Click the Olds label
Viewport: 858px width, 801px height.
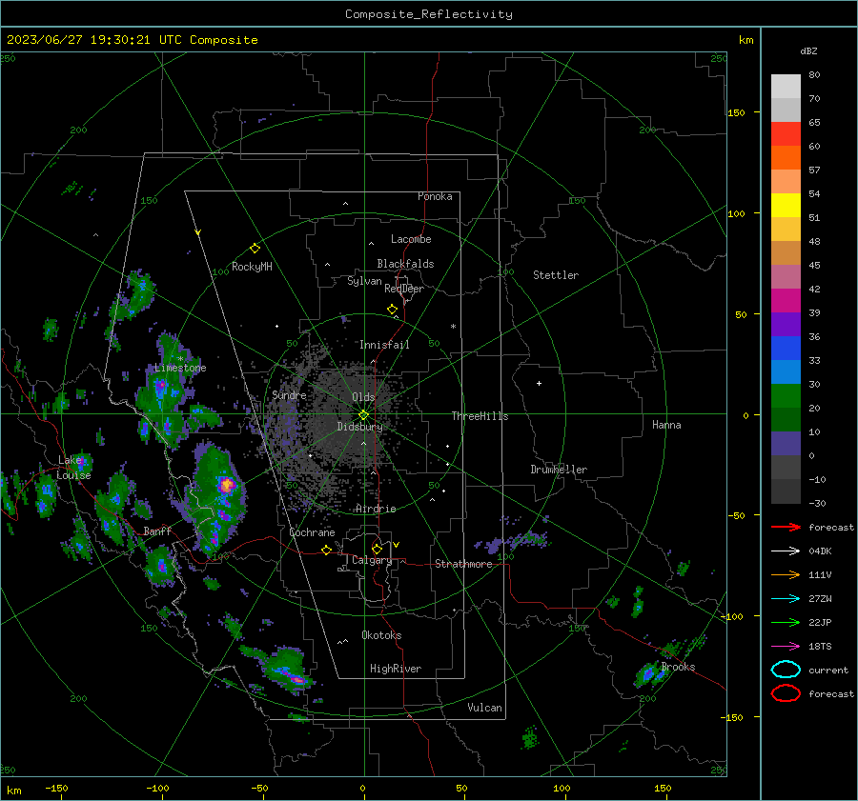[363, 397]
